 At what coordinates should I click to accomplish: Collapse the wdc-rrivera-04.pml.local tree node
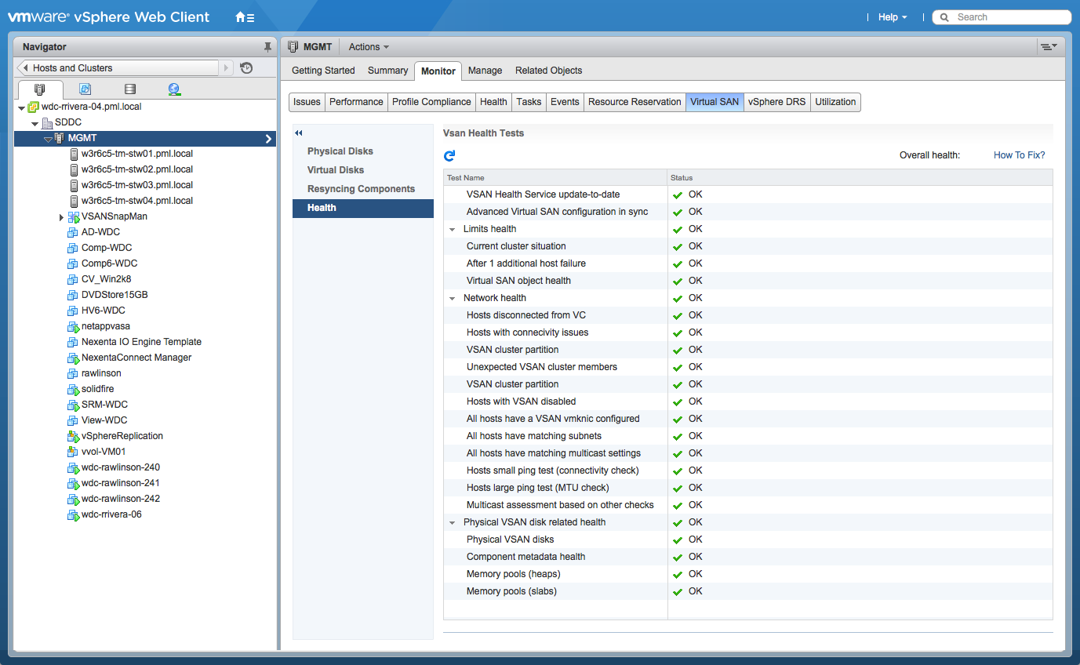[20, 107]
